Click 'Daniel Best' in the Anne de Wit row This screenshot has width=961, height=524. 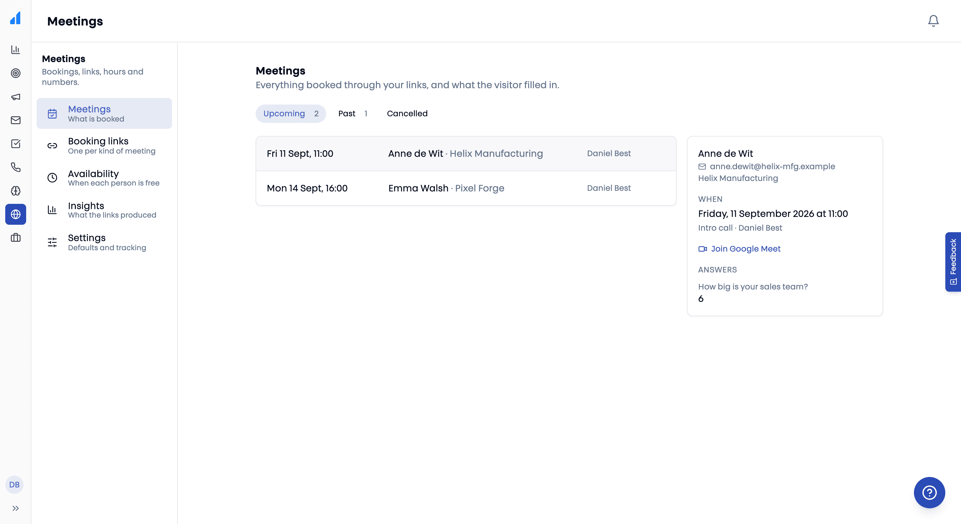click(608, 153)
